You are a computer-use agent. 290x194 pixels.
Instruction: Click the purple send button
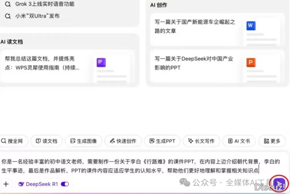[x=279, y=183]
